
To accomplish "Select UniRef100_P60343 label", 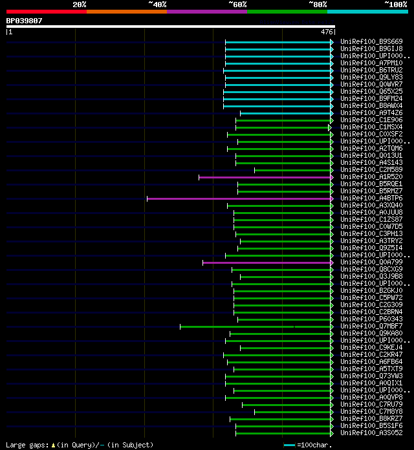I will pos(371,319).
